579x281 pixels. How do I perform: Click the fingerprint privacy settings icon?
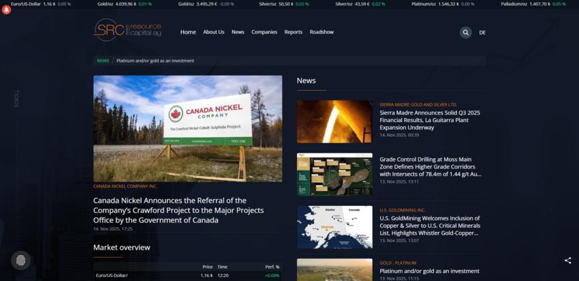point(20,261)
